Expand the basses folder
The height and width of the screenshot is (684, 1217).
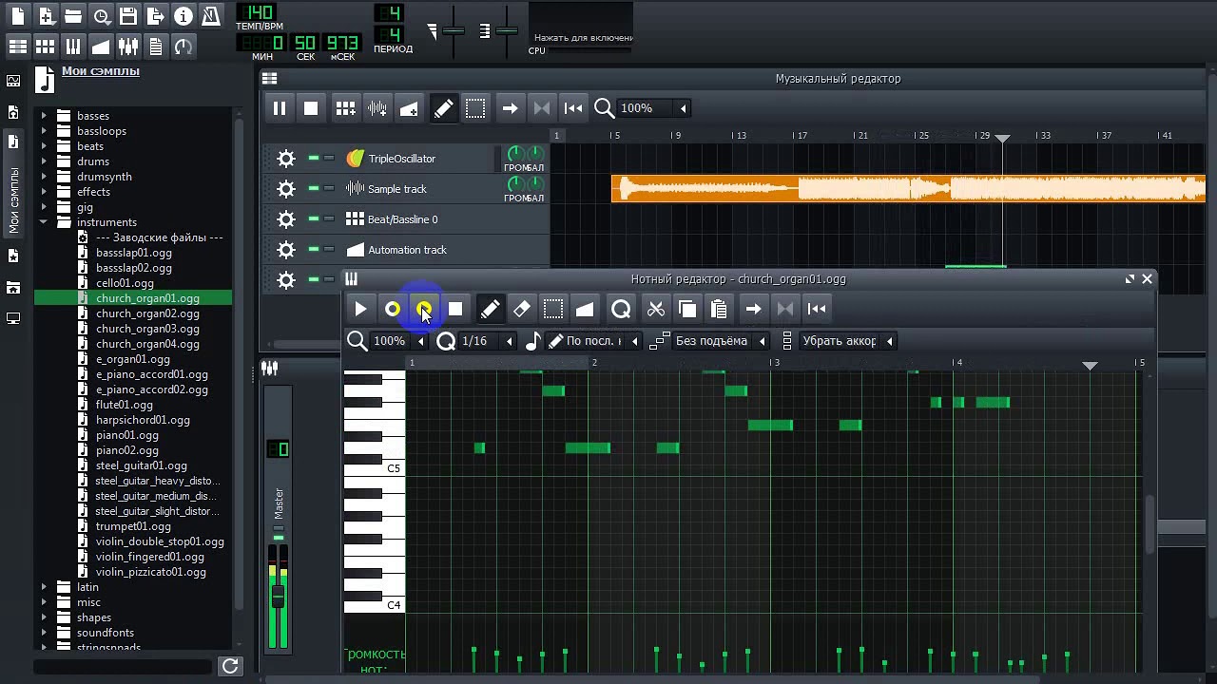click(44, 116)
